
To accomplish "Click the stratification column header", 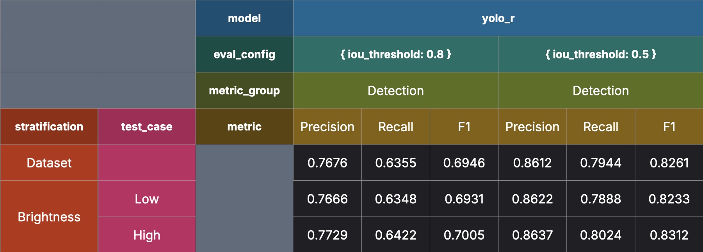I will [x=49, y=127].
